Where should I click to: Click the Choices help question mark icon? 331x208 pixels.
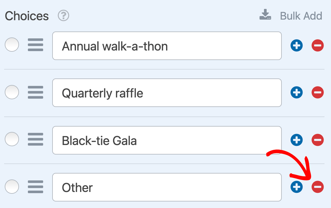click(63, 16)
